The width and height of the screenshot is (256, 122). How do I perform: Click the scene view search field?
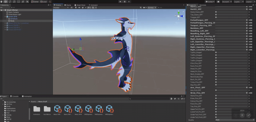coord(172,7)
